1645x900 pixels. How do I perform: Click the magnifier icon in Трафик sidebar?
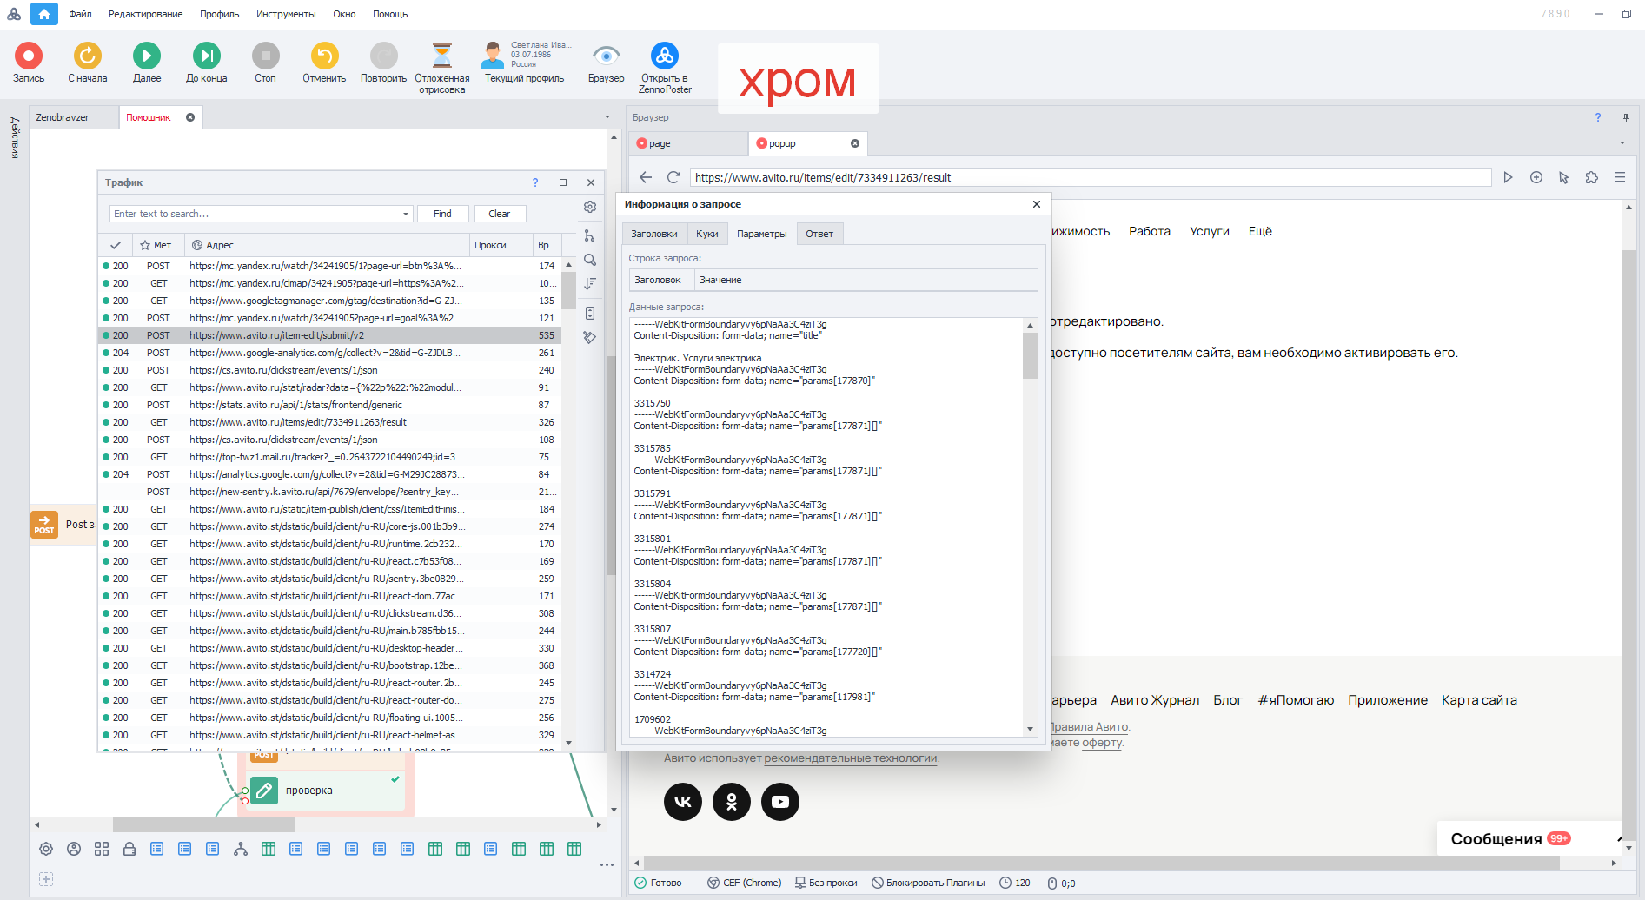point(590,260)
